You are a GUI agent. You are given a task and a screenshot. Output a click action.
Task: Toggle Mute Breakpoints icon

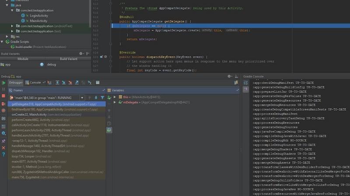coord(3,111)
